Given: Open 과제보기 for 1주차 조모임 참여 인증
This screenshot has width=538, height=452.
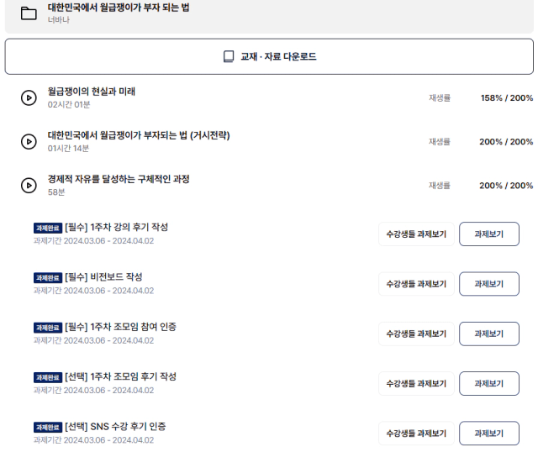Looking at the screenshot, I should pos(489,334).
